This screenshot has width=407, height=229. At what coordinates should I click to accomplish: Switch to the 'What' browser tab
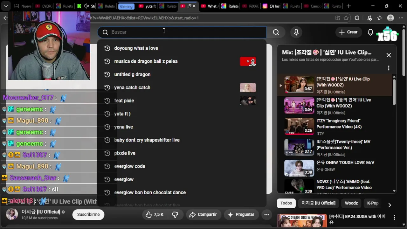[x=209, y=6]
